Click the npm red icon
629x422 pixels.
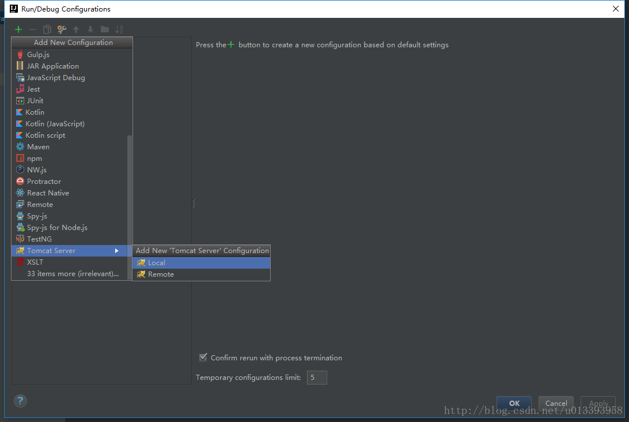pos(20,158)
